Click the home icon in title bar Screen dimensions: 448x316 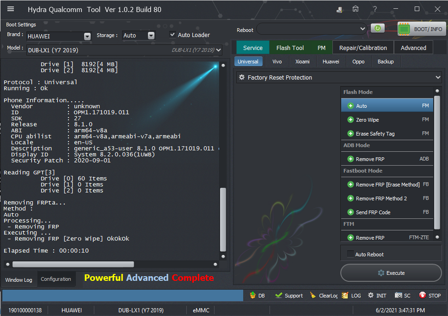tap(356, 9)
